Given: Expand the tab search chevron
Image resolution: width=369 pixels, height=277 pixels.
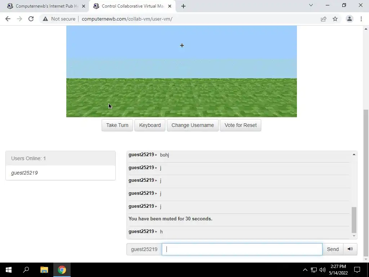Looking at the screenshot, I should [x=311, y=5].
